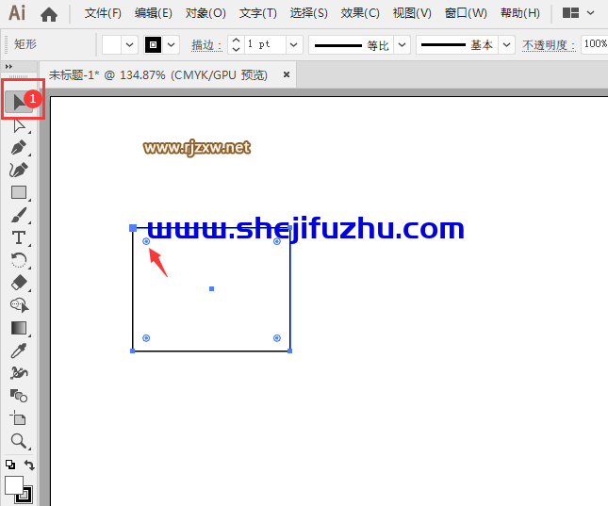Select the Rectangle tool
This screenshot has height=506, width=608.
(x=18, y=192)
